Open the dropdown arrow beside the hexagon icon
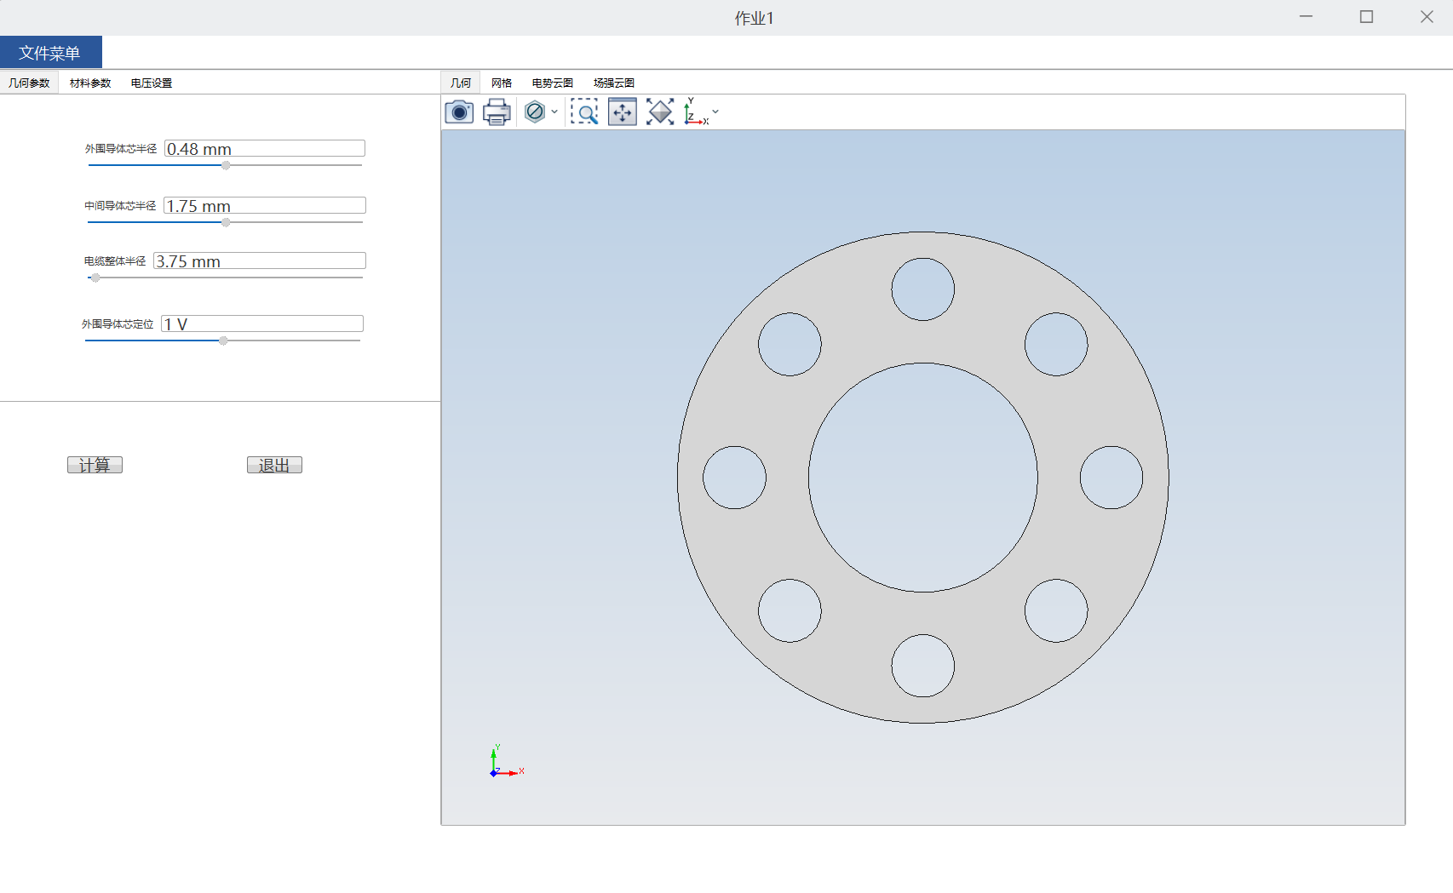 click(x=554, y=112)
